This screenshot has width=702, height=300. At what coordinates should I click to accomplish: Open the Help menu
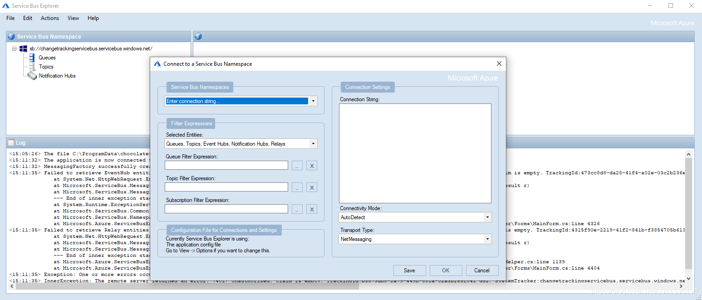93,18
